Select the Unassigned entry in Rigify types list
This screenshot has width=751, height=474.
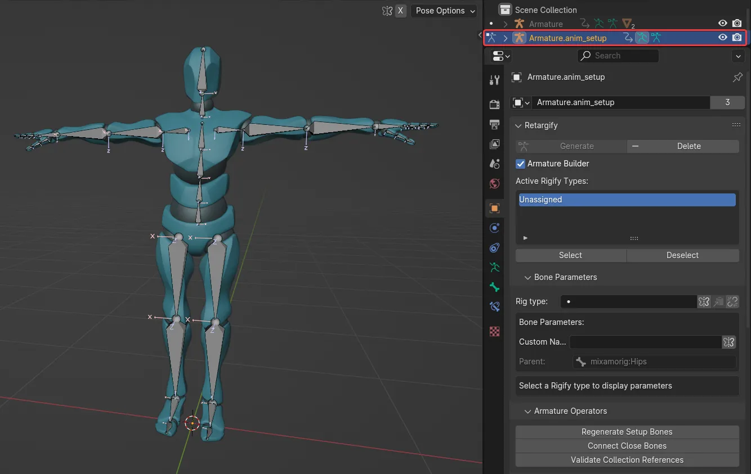coord(627,200)
